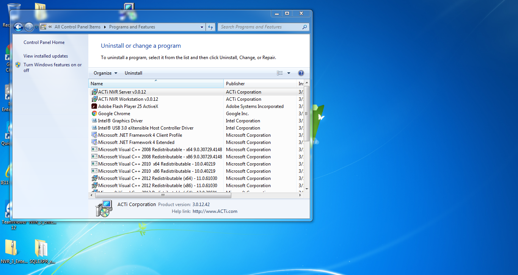The height and width of the screenshot is (275, 518).
Task: Click the Intel Graphics Driver icon
Action: [94, 121]
